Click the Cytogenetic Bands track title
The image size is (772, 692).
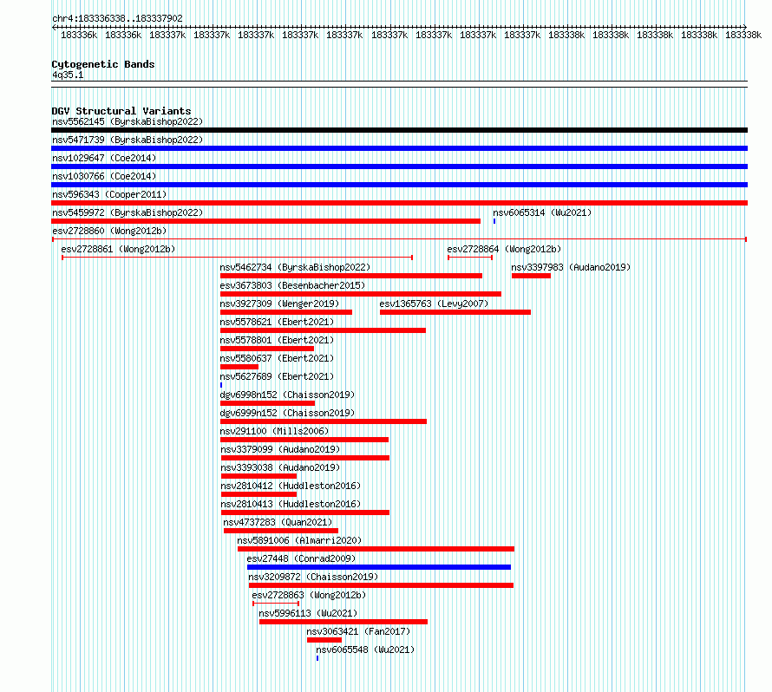103,64
